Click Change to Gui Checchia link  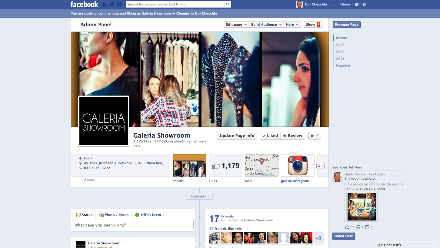(x=197, y=13)
